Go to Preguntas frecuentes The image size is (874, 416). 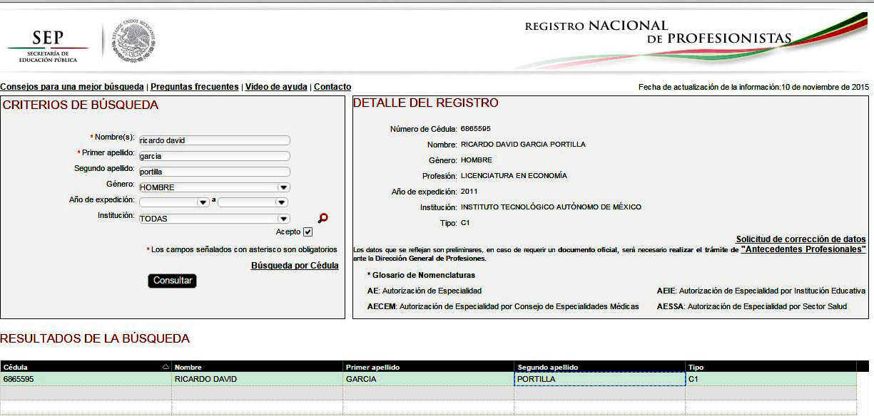point(194,87)
